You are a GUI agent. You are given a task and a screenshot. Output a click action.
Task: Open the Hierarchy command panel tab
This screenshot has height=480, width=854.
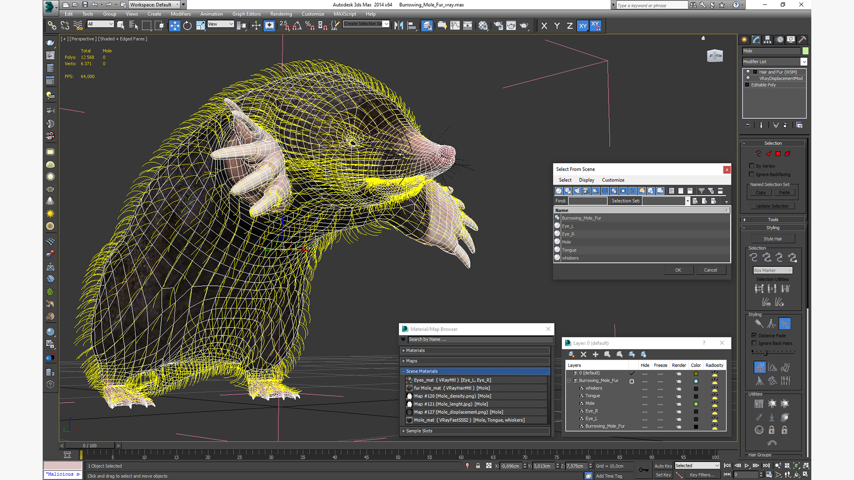768,40
